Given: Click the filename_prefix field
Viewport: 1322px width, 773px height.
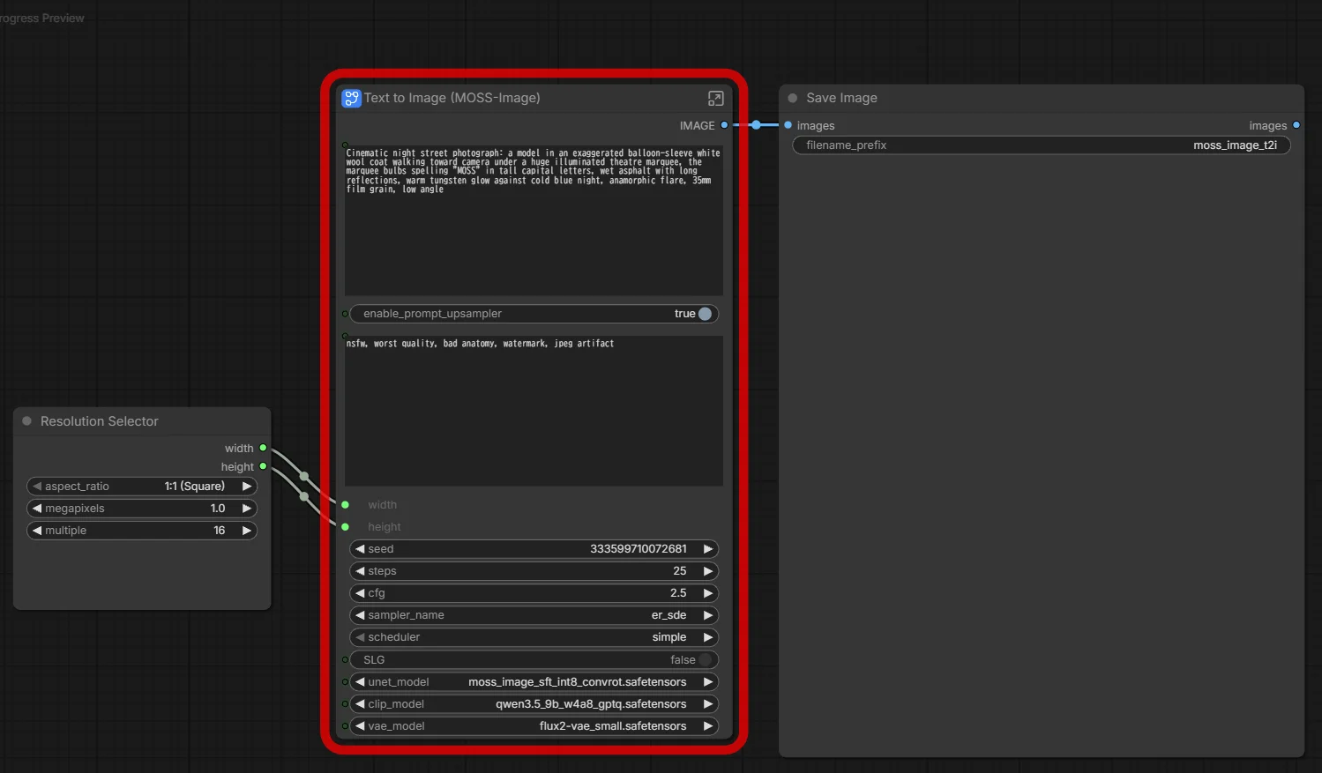Looking at the screenshot, I should (x=1042, y=145).
